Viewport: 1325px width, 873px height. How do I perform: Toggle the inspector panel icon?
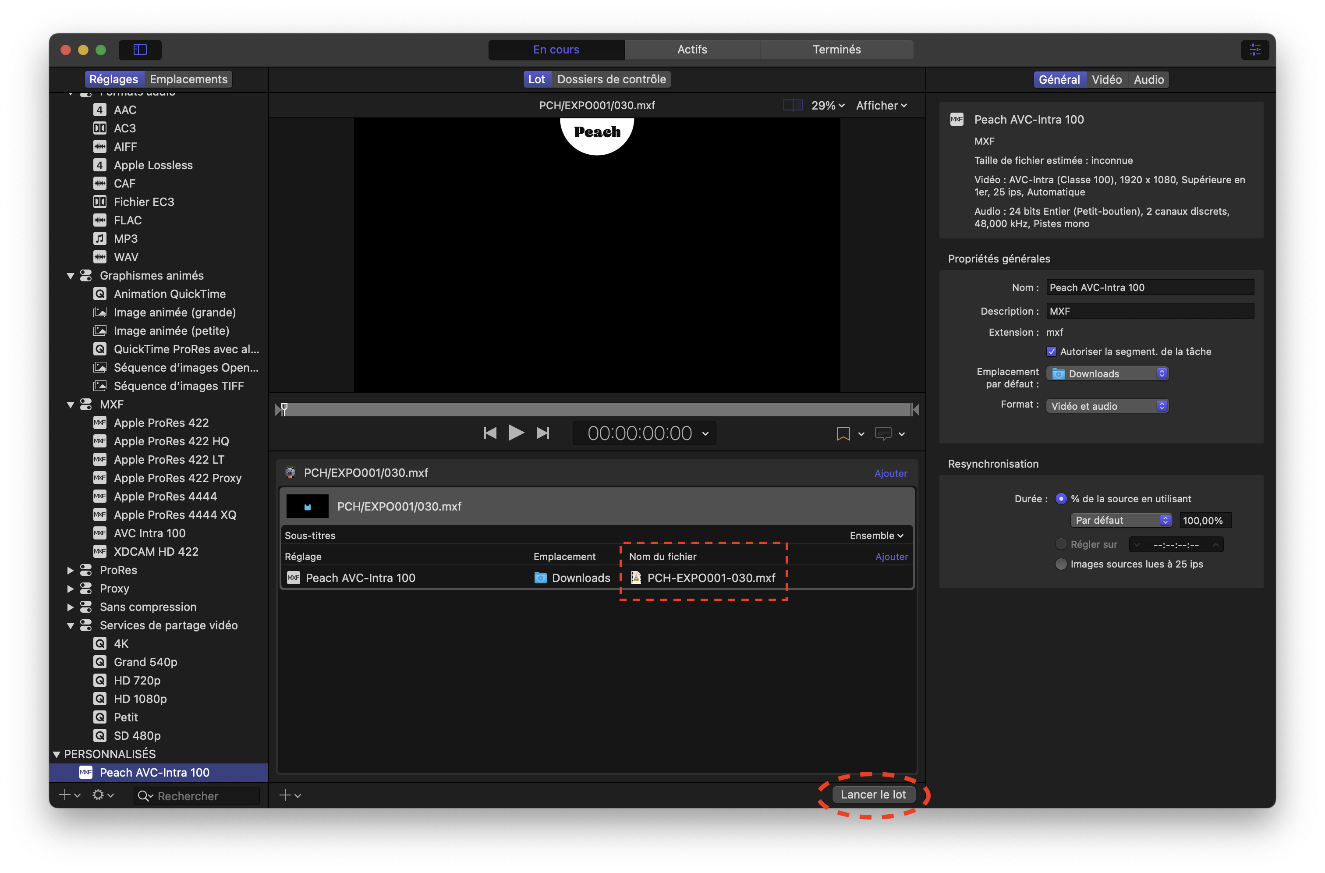1255,50
